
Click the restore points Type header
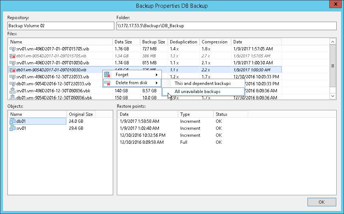click(196, 114)
